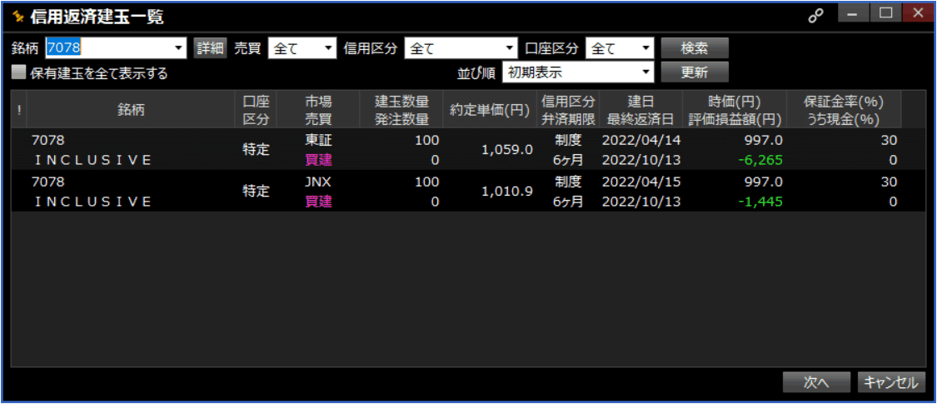Click the 詳細 button
Image resolution: width=937 pixels, height=404 pixels.
pyautogui.click(x=211, y=48)
